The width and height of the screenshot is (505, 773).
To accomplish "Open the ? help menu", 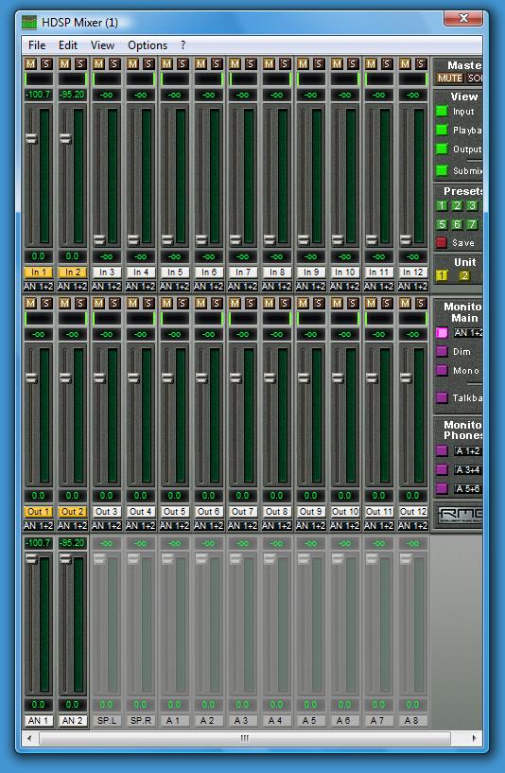I will pyautogui.click(x=183, y=44).
